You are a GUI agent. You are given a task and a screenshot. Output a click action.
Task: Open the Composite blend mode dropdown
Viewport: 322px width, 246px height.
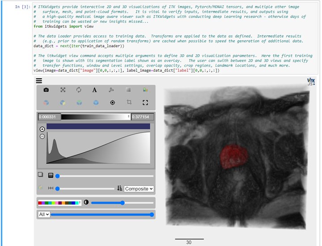pos(139,189)
